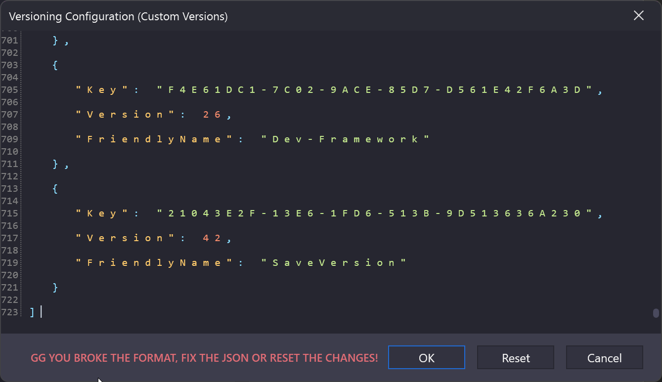Click the "Version" property name on line 717
662x382 pixels.
coord(125,238)
